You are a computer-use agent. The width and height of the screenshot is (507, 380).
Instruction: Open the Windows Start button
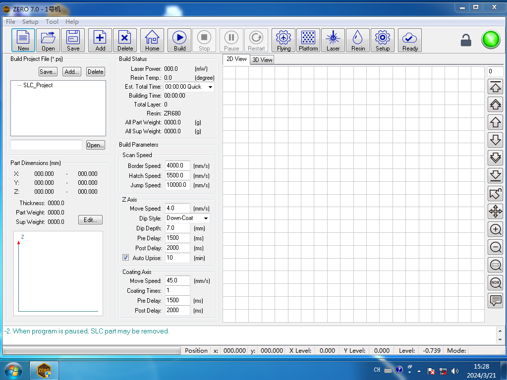click(x=13, y=371)
